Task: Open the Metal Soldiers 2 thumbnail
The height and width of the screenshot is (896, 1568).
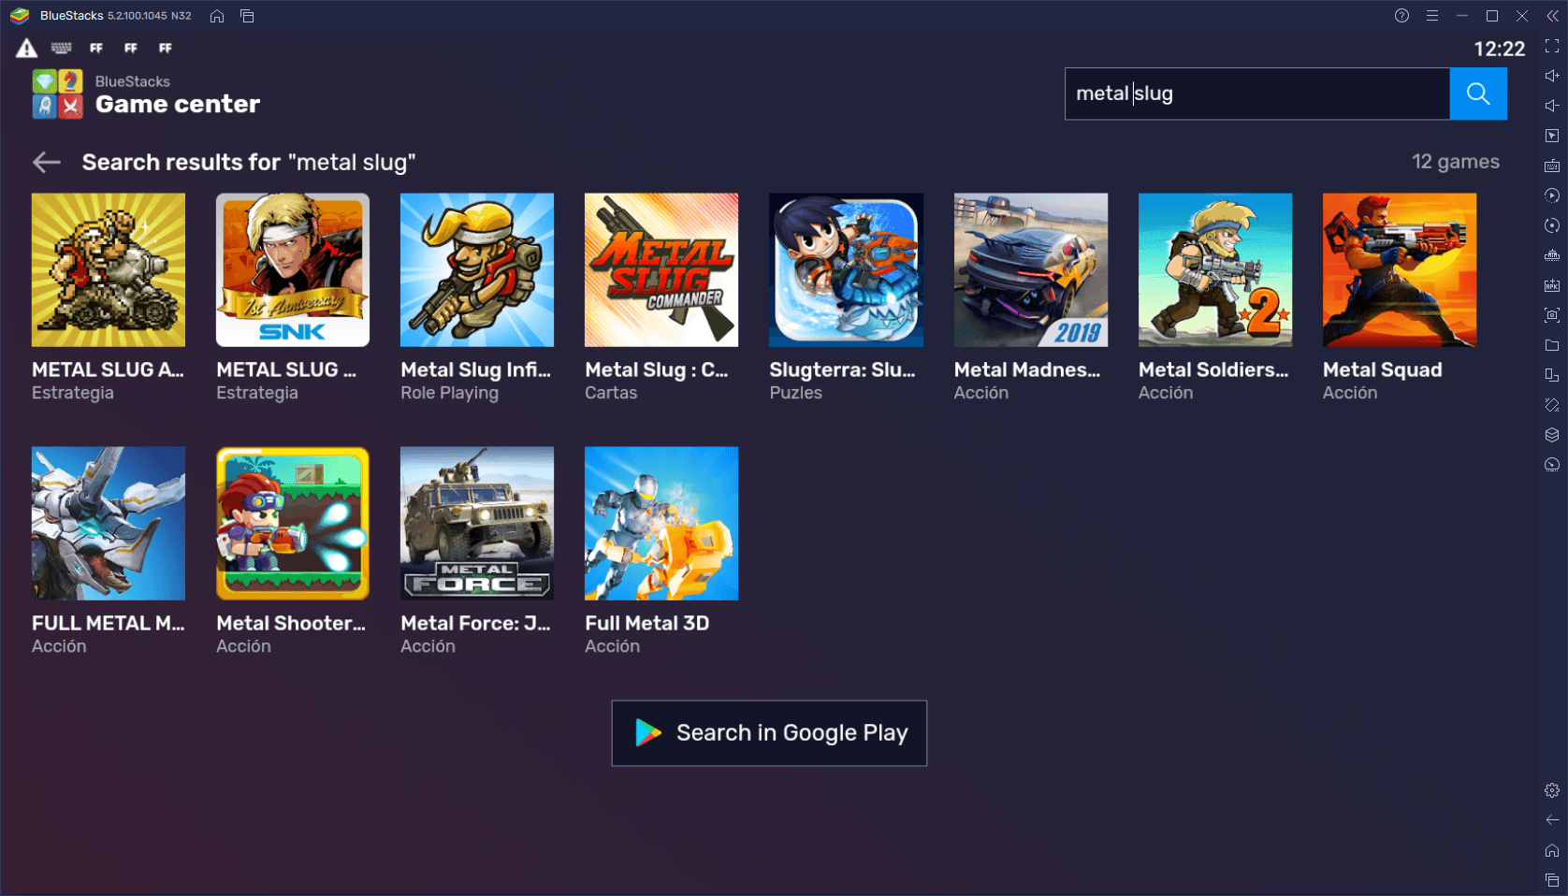Action: tap(1215, 270)
